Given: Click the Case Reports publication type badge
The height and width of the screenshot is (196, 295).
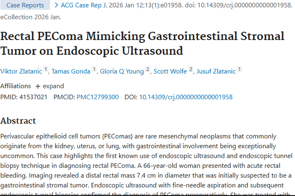Looking at the screenshot, I should tap(25, 5).
